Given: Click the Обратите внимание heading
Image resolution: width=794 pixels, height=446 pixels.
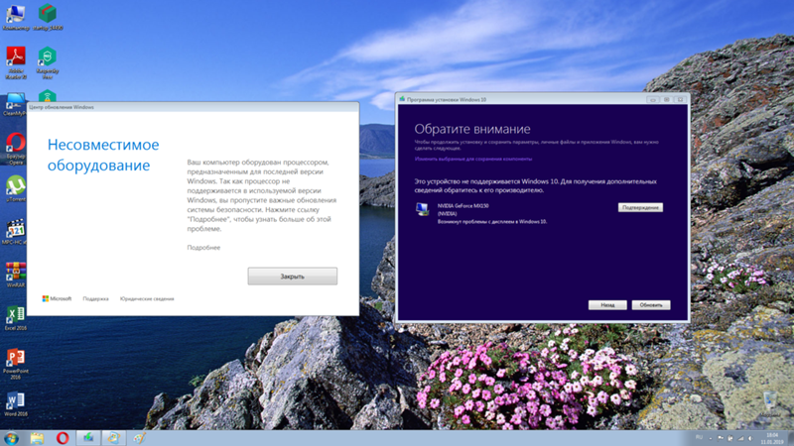Looking at the screenshot, I should (x=472, y=129).
